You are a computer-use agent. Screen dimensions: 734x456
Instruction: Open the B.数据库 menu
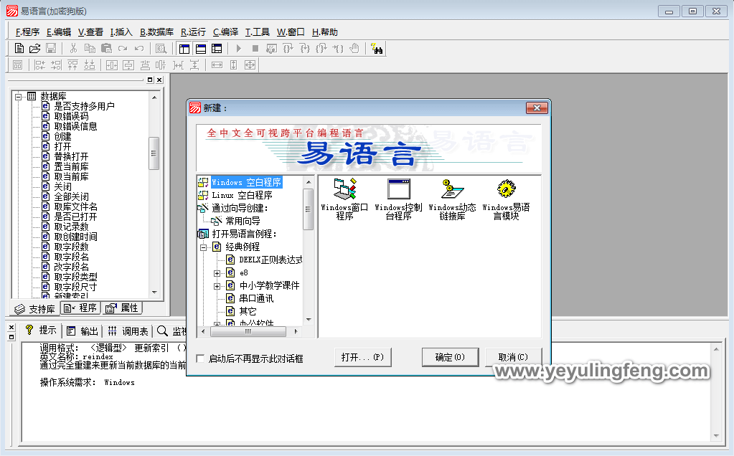(156, 32)
